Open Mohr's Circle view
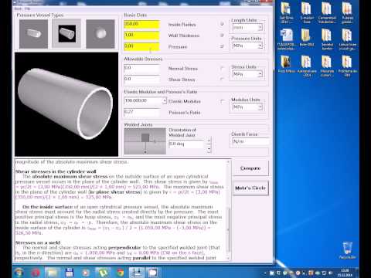This screenshot has height=278, width=371. [x=250, y=188]
